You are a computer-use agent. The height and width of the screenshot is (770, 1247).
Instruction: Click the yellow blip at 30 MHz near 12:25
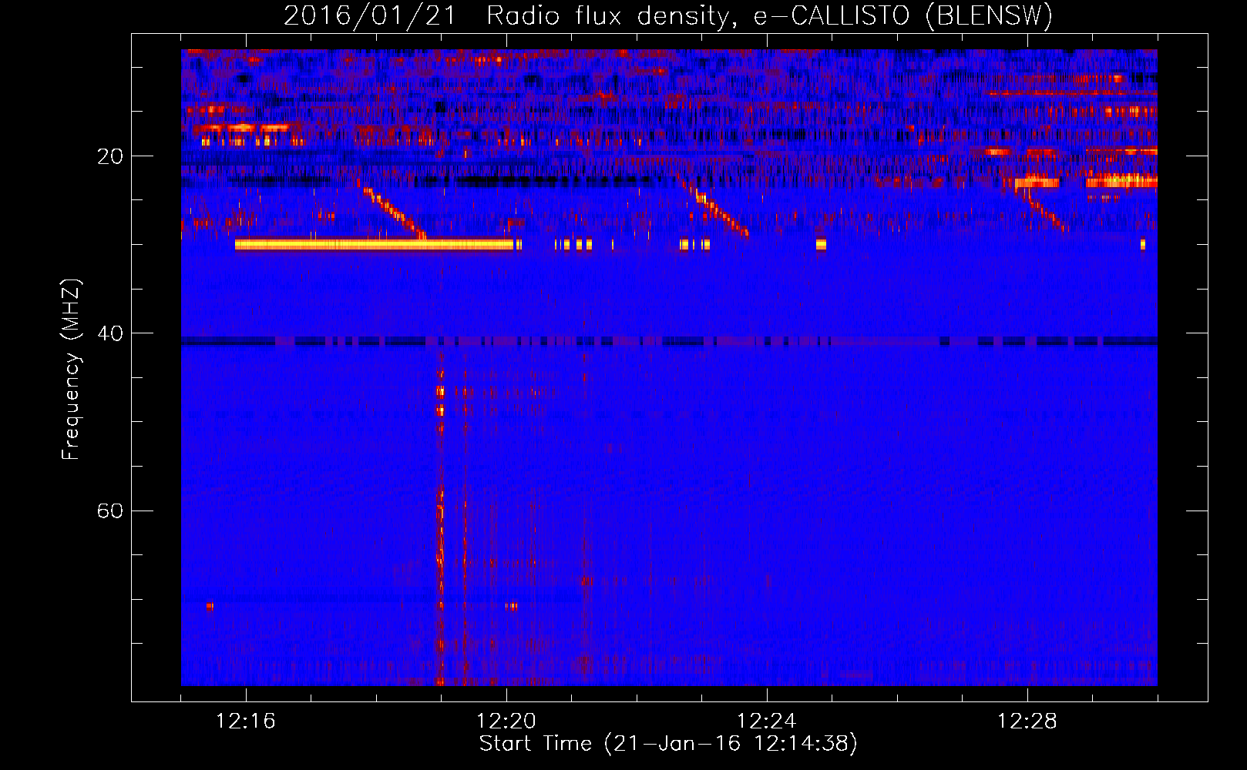point(821,245)
